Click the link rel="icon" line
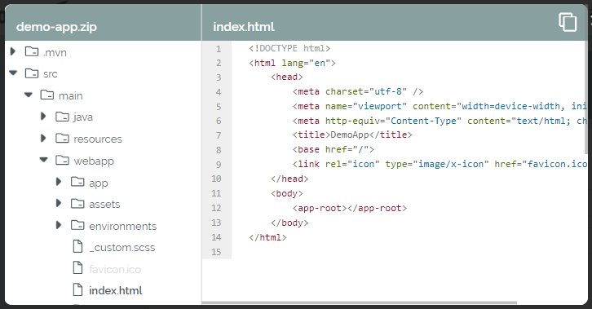Viewport: 592px width, 309px height. click(x=440, y=164)
